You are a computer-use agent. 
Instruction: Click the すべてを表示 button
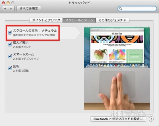point(29,9)
